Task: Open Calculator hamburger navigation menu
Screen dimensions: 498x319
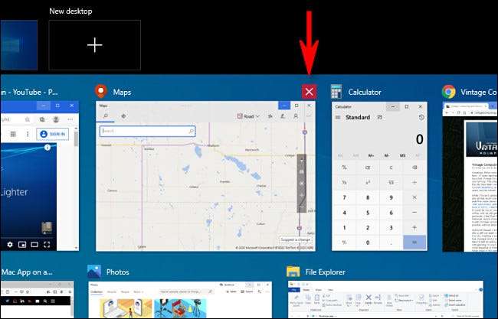Action: (338, 117)
